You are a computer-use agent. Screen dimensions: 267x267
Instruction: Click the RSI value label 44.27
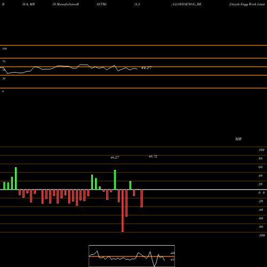pyautogui.click(x=146, y=68)
